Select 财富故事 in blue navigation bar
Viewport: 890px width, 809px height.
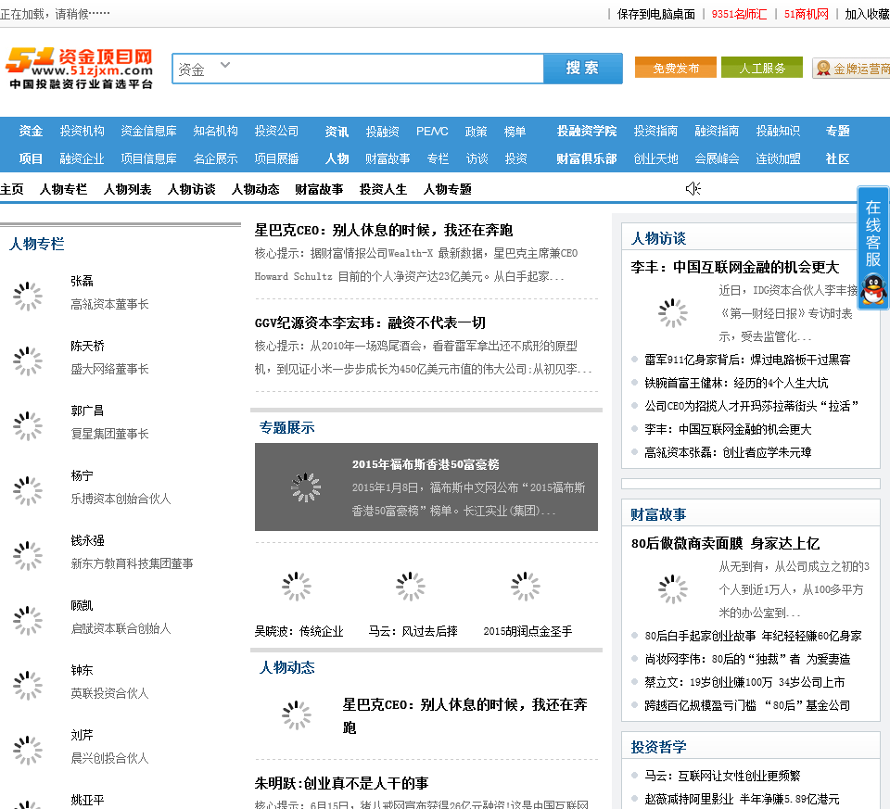click(x=388, y=158)
